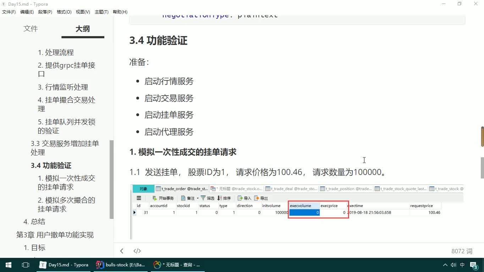The height and width of the screenshot is (272, 484).
Task: Place cursor in heading 3.4 功能验证
Action: 158,41
